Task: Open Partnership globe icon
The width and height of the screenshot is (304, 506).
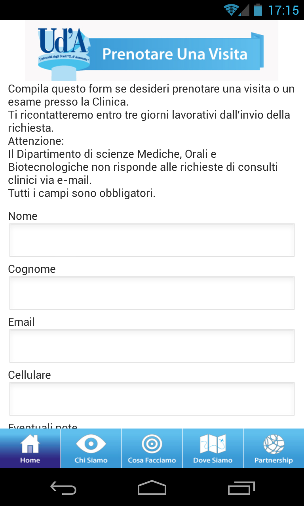Action: point(274,444)
